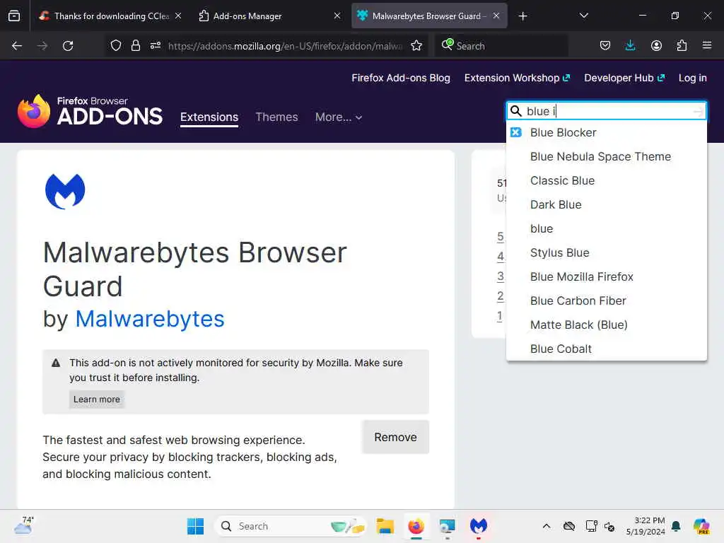Image resolution: width=724 pixels, height=543 pixels.
Task: Choose Dark Blue suggestion
Action: [606, 204]
